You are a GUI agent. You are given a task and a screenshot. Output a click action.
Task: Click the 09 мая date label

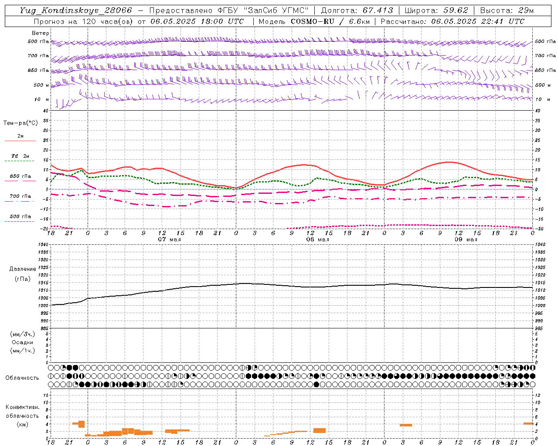pyautogui.click(x=466, y=240)
